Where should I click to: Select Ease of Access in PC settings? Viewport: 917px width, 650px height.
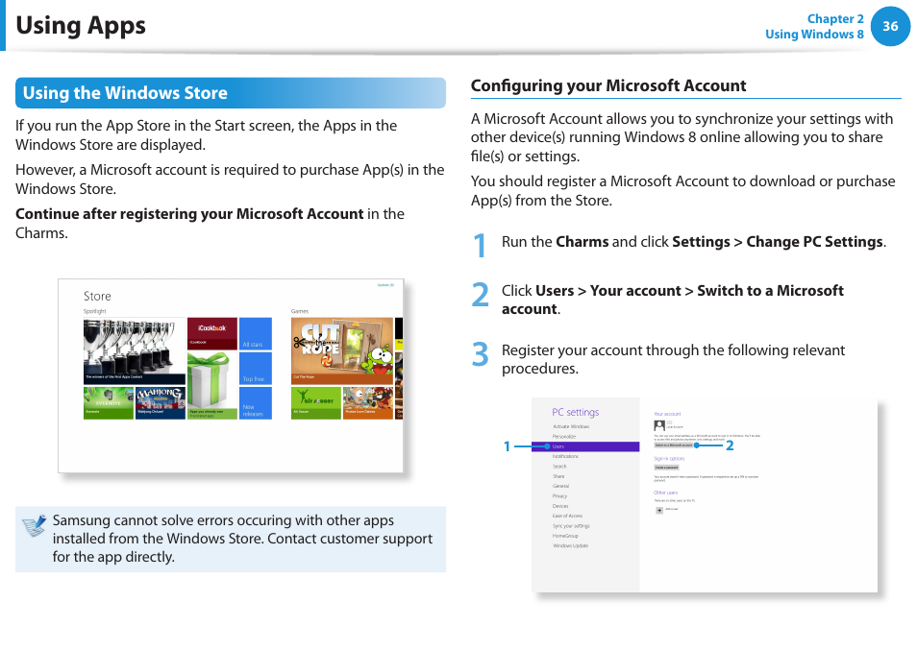567,516
